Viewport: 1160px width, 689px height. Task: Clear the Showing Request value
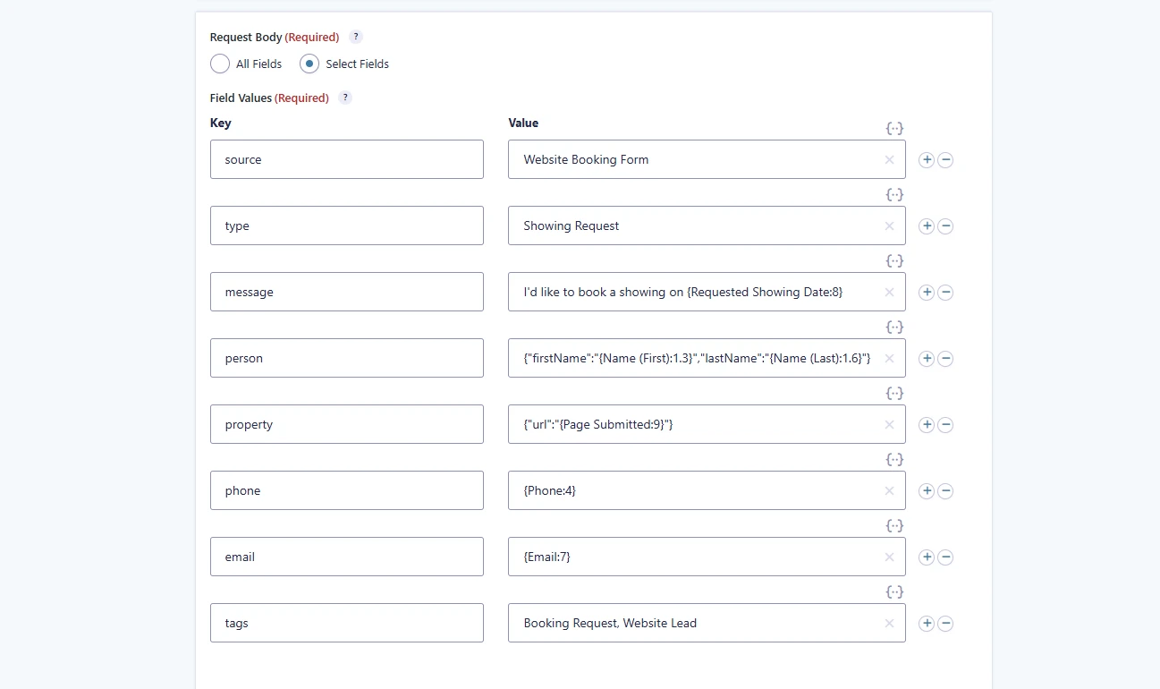pyautogui.click(x=889, y=226)
